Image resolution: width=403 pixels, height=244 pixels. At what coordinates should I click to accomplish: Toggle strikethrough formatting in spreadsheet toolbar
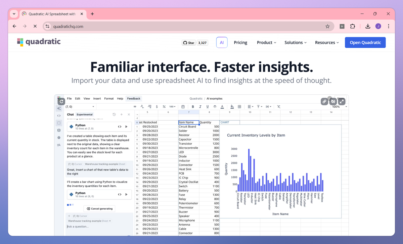[215, 107]
